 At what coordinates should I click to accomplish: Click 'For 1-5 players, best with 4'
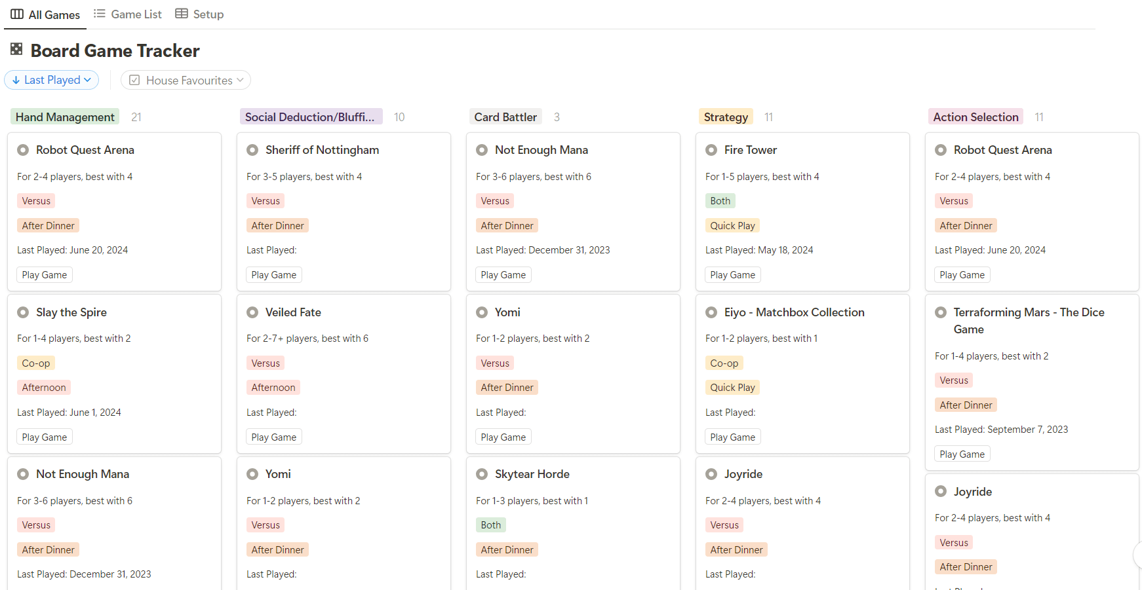(x=762, y=177)
